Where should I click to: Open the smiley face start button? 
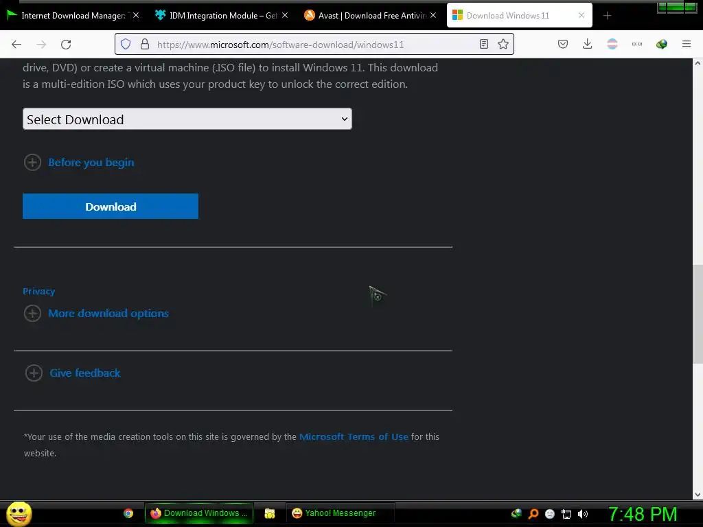19,513
